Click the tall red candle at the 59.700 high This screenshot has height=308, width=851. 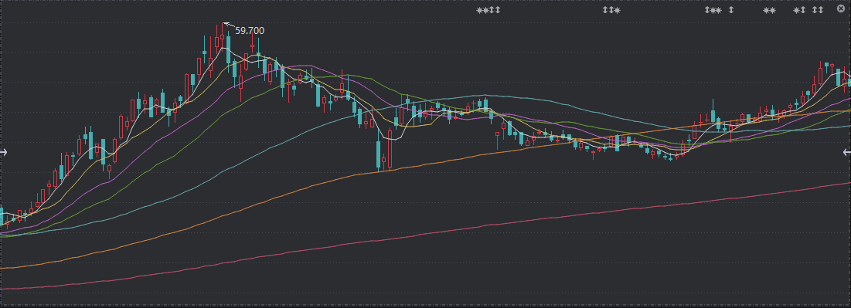222,38
